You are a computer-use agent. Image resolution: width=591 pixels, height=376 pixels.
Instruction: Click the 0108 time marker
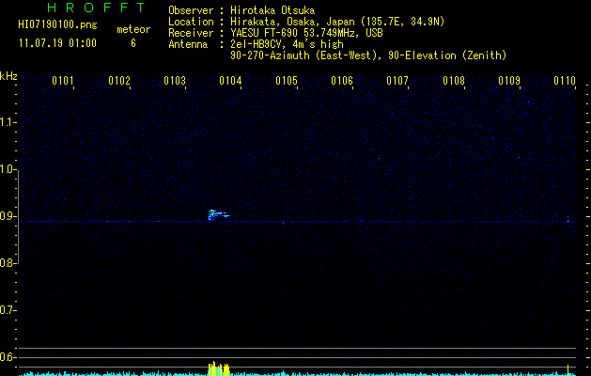coord(454,81)
